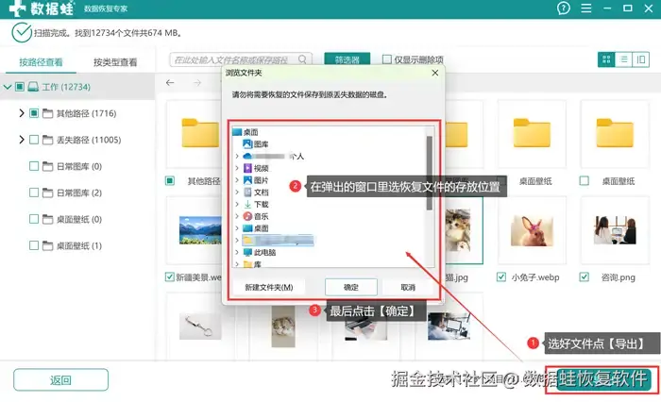
Task: Check the 日常图库 (0) checkbox
Action: pos(34,166)
